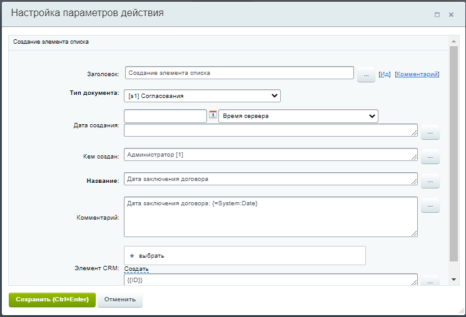Screen dimensions: 466x317
Task: Click the vertical scrollbar thumb
Action: [x=453, y=154]
